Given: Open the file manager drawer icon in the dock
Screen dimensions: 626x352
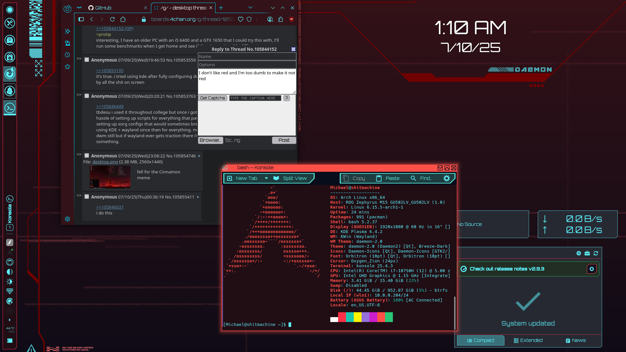Looking at the screenshot, I should (x=10, y=40).
